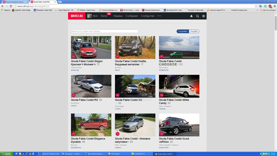Image resolution: width=277 pixels, height=156 pixels.
Task: Open the Сервисы apps shortcut
Action: pos(6,10)
